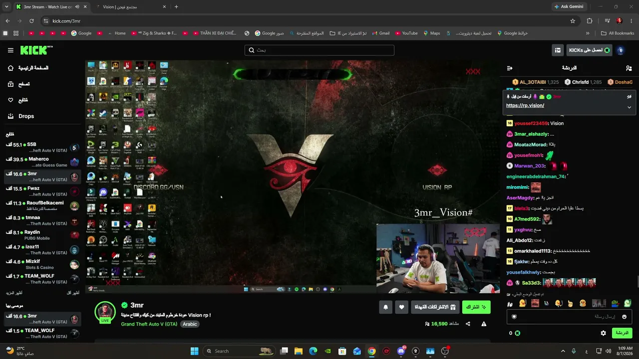
Task: Click Ask Gemini in the title bar
Action: 569,7
